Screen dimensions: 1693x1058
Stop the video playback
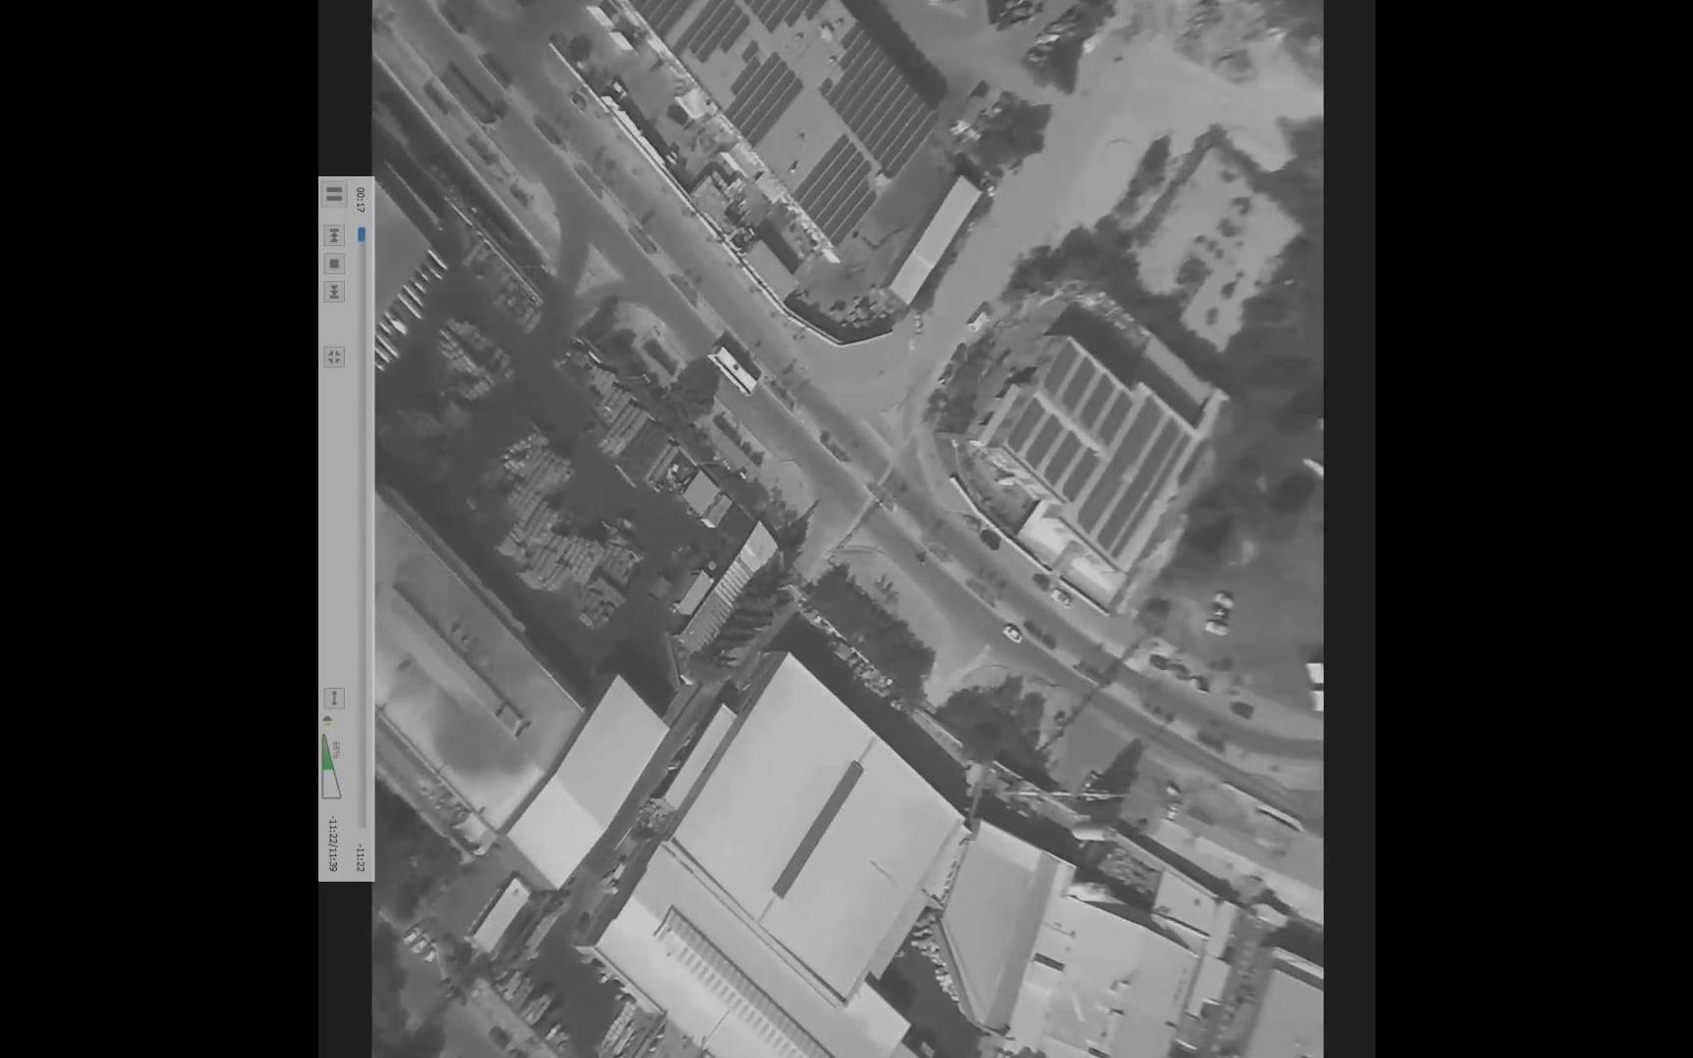[334, 264]
